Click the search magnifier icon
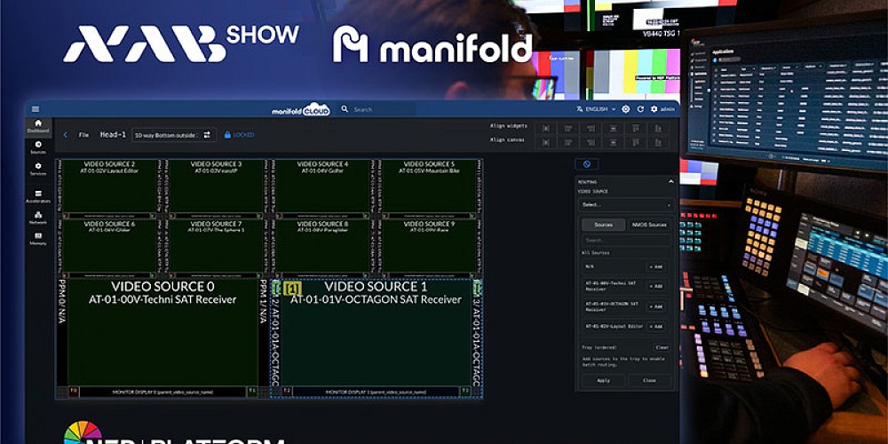Screen dimensions: 888x444 point(345,108)
